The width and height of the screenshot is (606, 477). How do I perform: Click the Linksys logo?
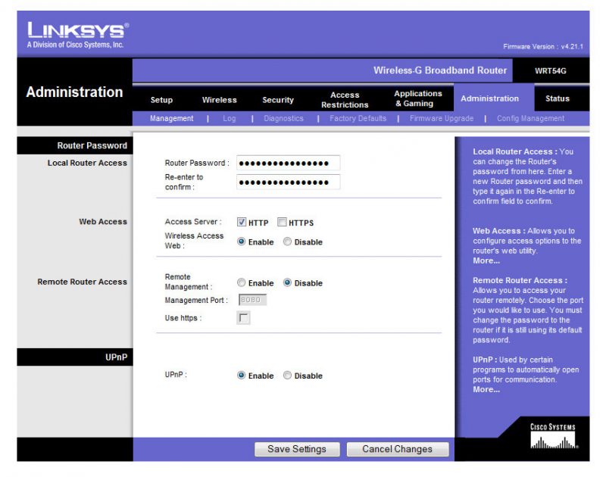coord(78,35)
